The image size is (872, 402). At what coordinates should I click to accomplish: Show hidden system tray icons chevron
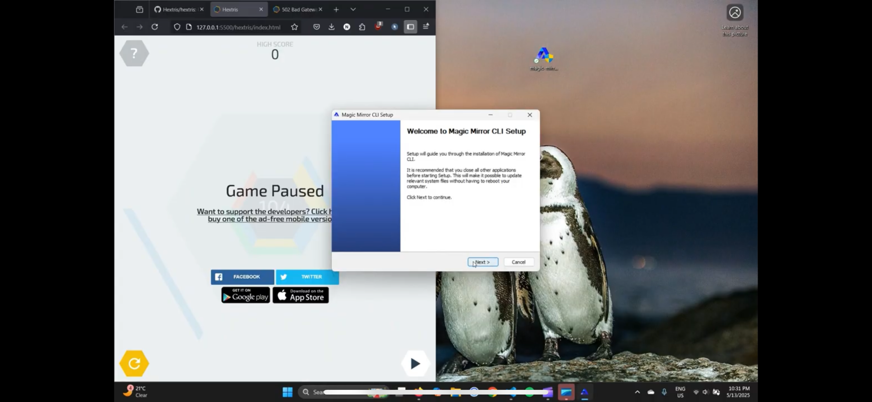[x=637, y=392]
